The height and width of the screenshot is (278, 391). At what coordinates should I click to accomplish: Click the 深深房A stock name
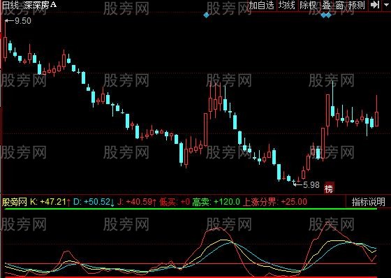(x=40, y=5)
